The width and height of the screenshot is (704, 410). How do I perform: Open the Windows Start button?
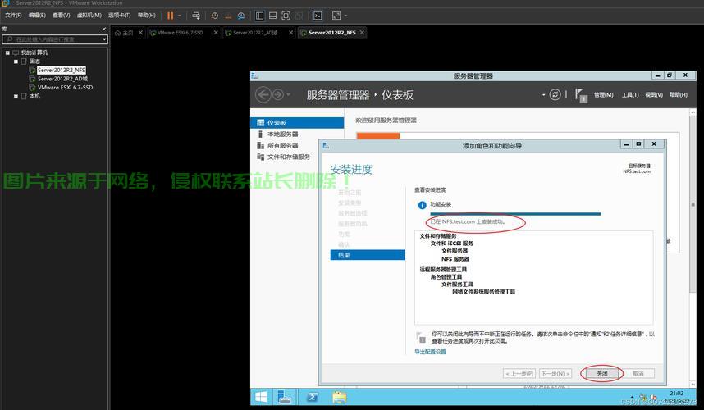(261, 397)
